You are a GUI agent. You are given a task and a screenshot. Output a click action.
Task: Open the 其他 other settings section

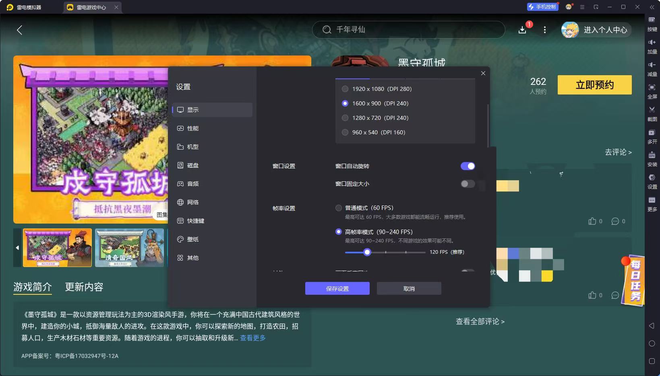click(x=212, y=258)
